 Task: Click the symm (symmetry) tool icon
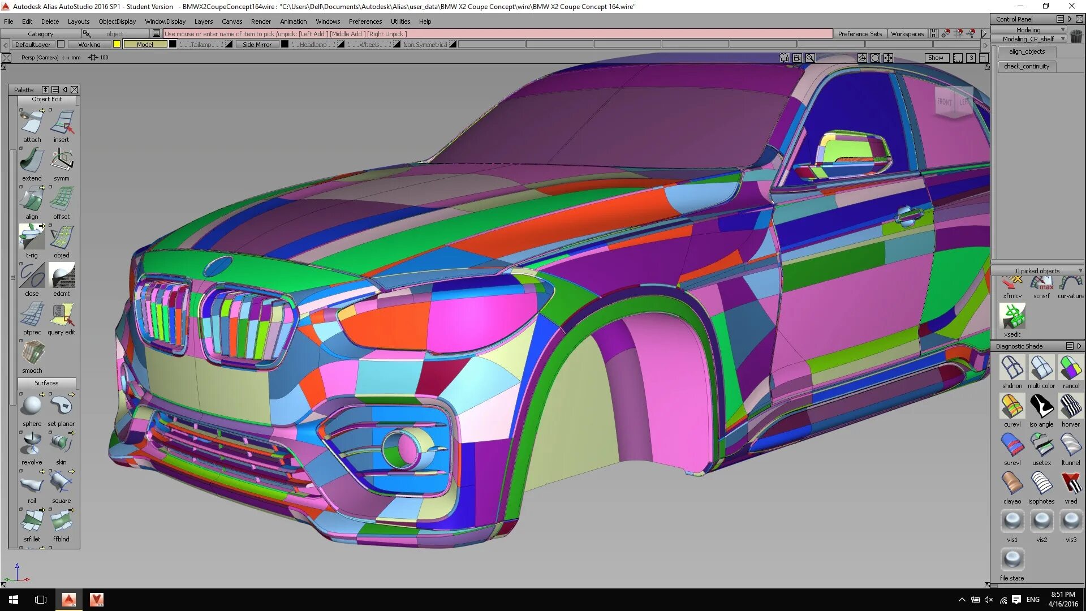tap(62, 161)
